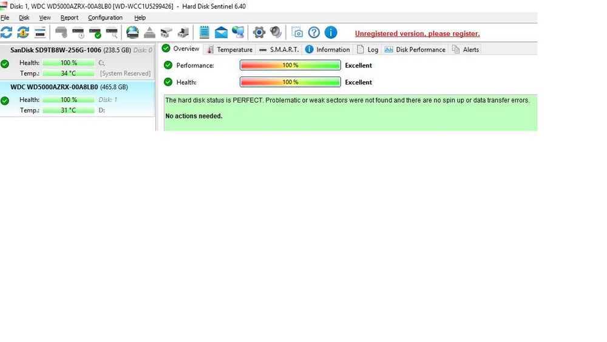Click 'Unregistered version, please register.' link
Viewport: 607px width, 342px height.
pyautogui.click(x=418, y=33)
